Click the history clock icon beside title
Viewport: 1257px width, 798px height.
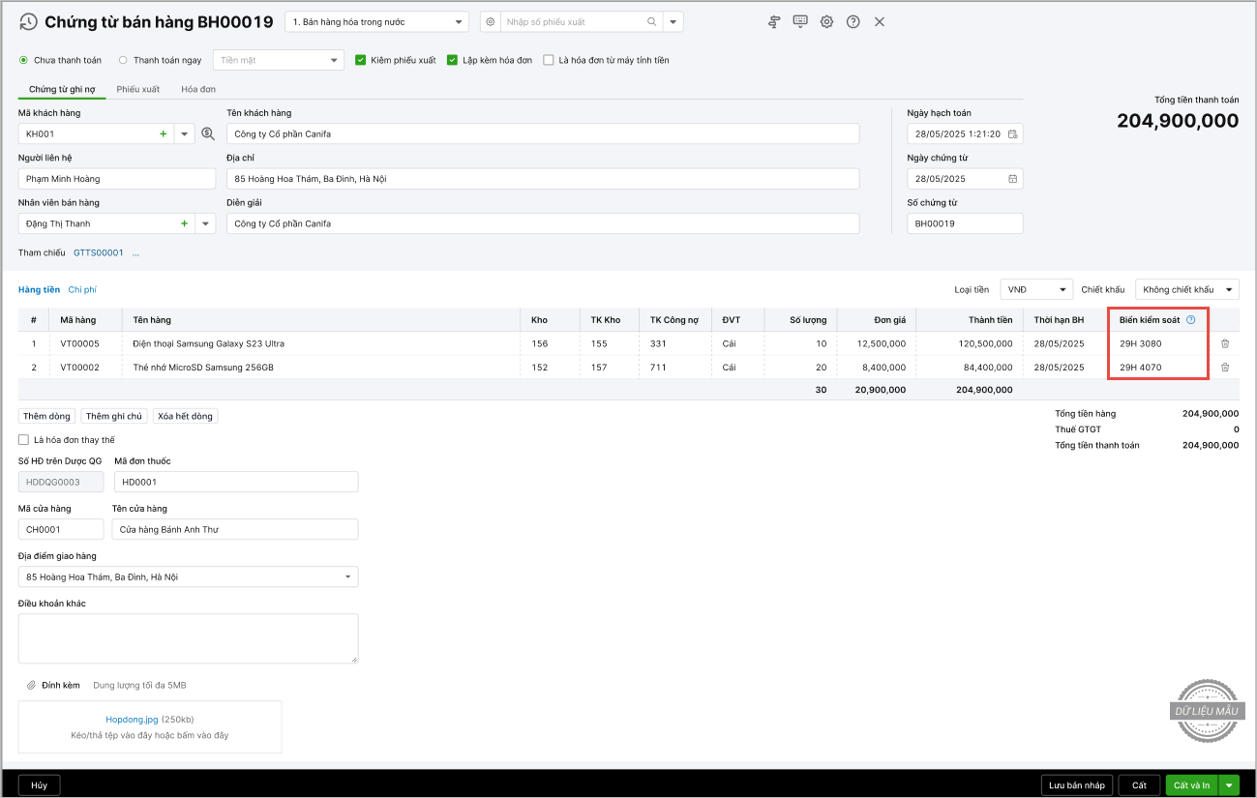pos(28,22)
